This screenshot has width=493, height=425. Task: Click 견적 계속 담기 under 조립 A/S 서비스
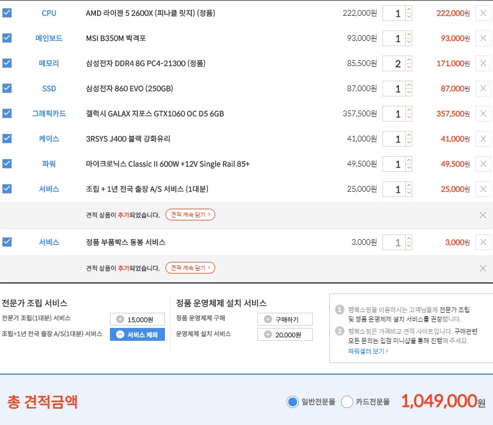tap(190, 215)
